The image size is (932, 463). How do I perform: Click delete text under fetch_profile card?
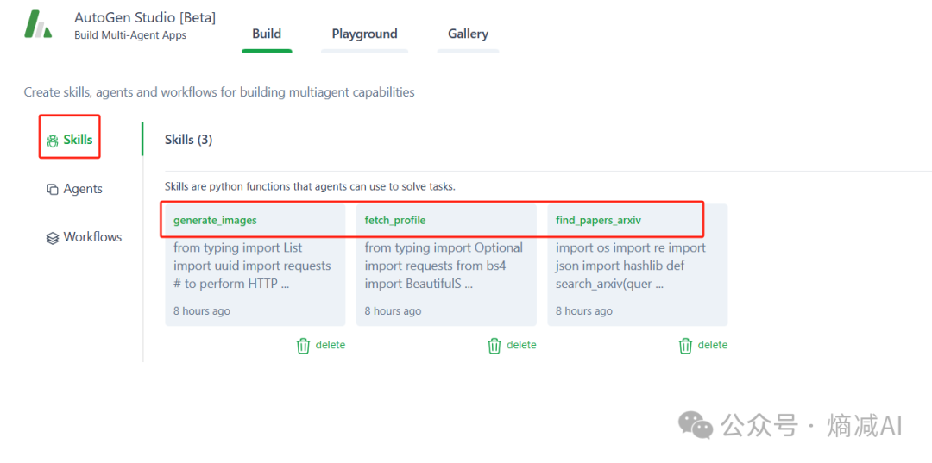tap(520, 345)
